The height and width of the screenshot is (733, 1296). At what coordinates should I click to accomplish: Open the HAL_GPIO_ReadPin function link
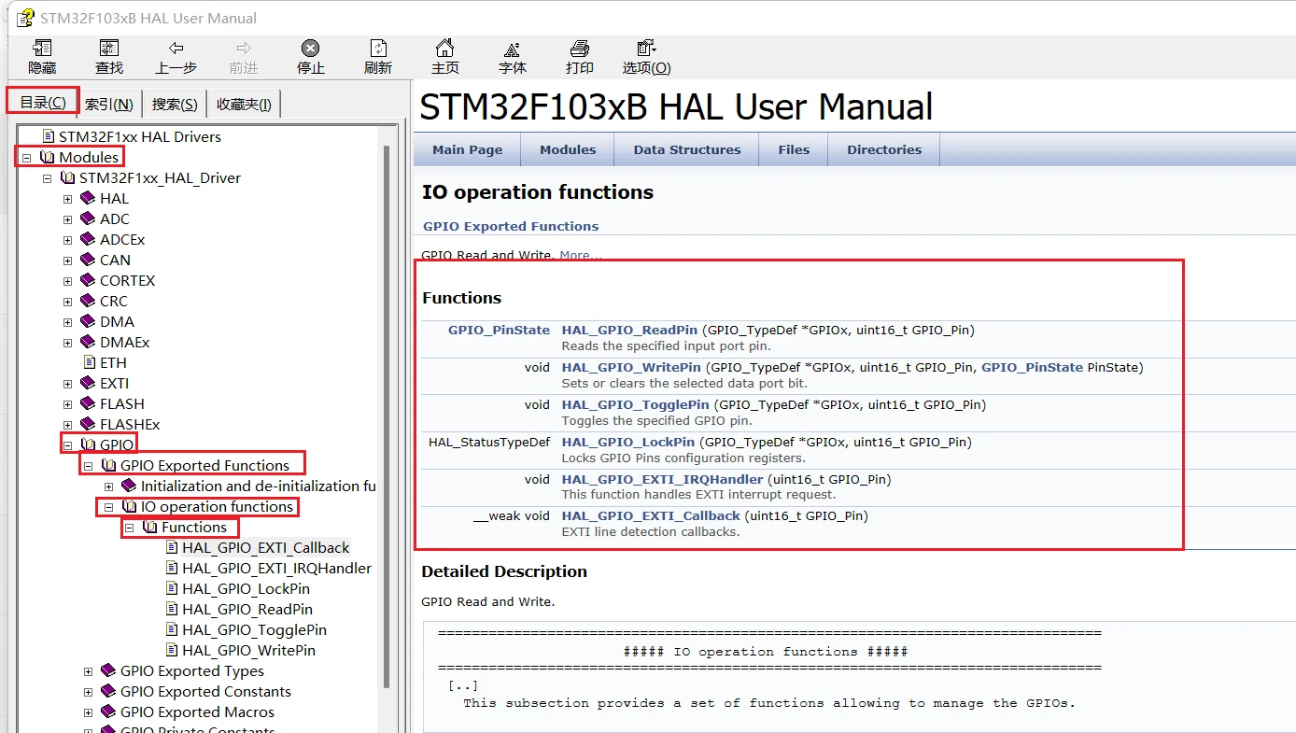pyautogui.click(x=629, y=330)
